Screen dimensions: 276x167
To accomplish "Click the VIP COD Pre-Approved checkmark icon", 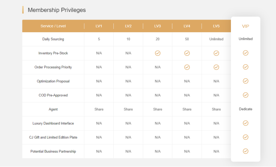I will [x=246, y=95].
